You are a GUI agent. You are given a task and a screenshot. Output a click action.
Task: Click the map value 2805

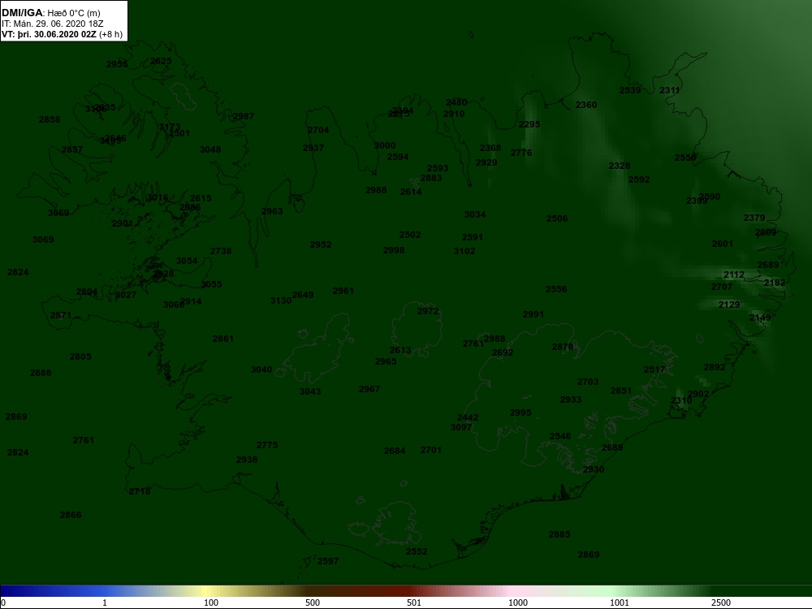[x=80, y=356]
